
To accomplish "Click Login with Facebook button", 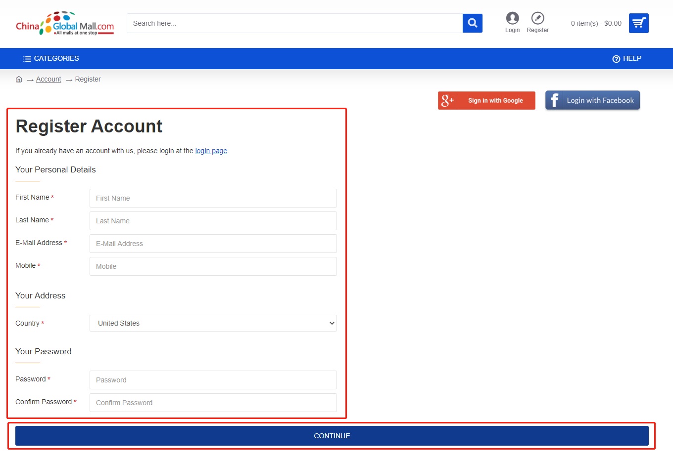I will 592,100.
